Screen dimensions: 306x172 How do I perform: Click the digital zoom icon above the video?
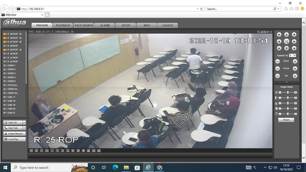pos(258,32)
